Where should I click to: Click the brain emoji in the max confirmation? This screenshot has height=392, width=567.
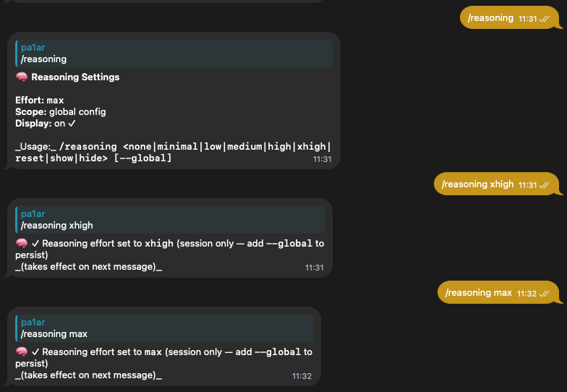(x=22, y=351)
